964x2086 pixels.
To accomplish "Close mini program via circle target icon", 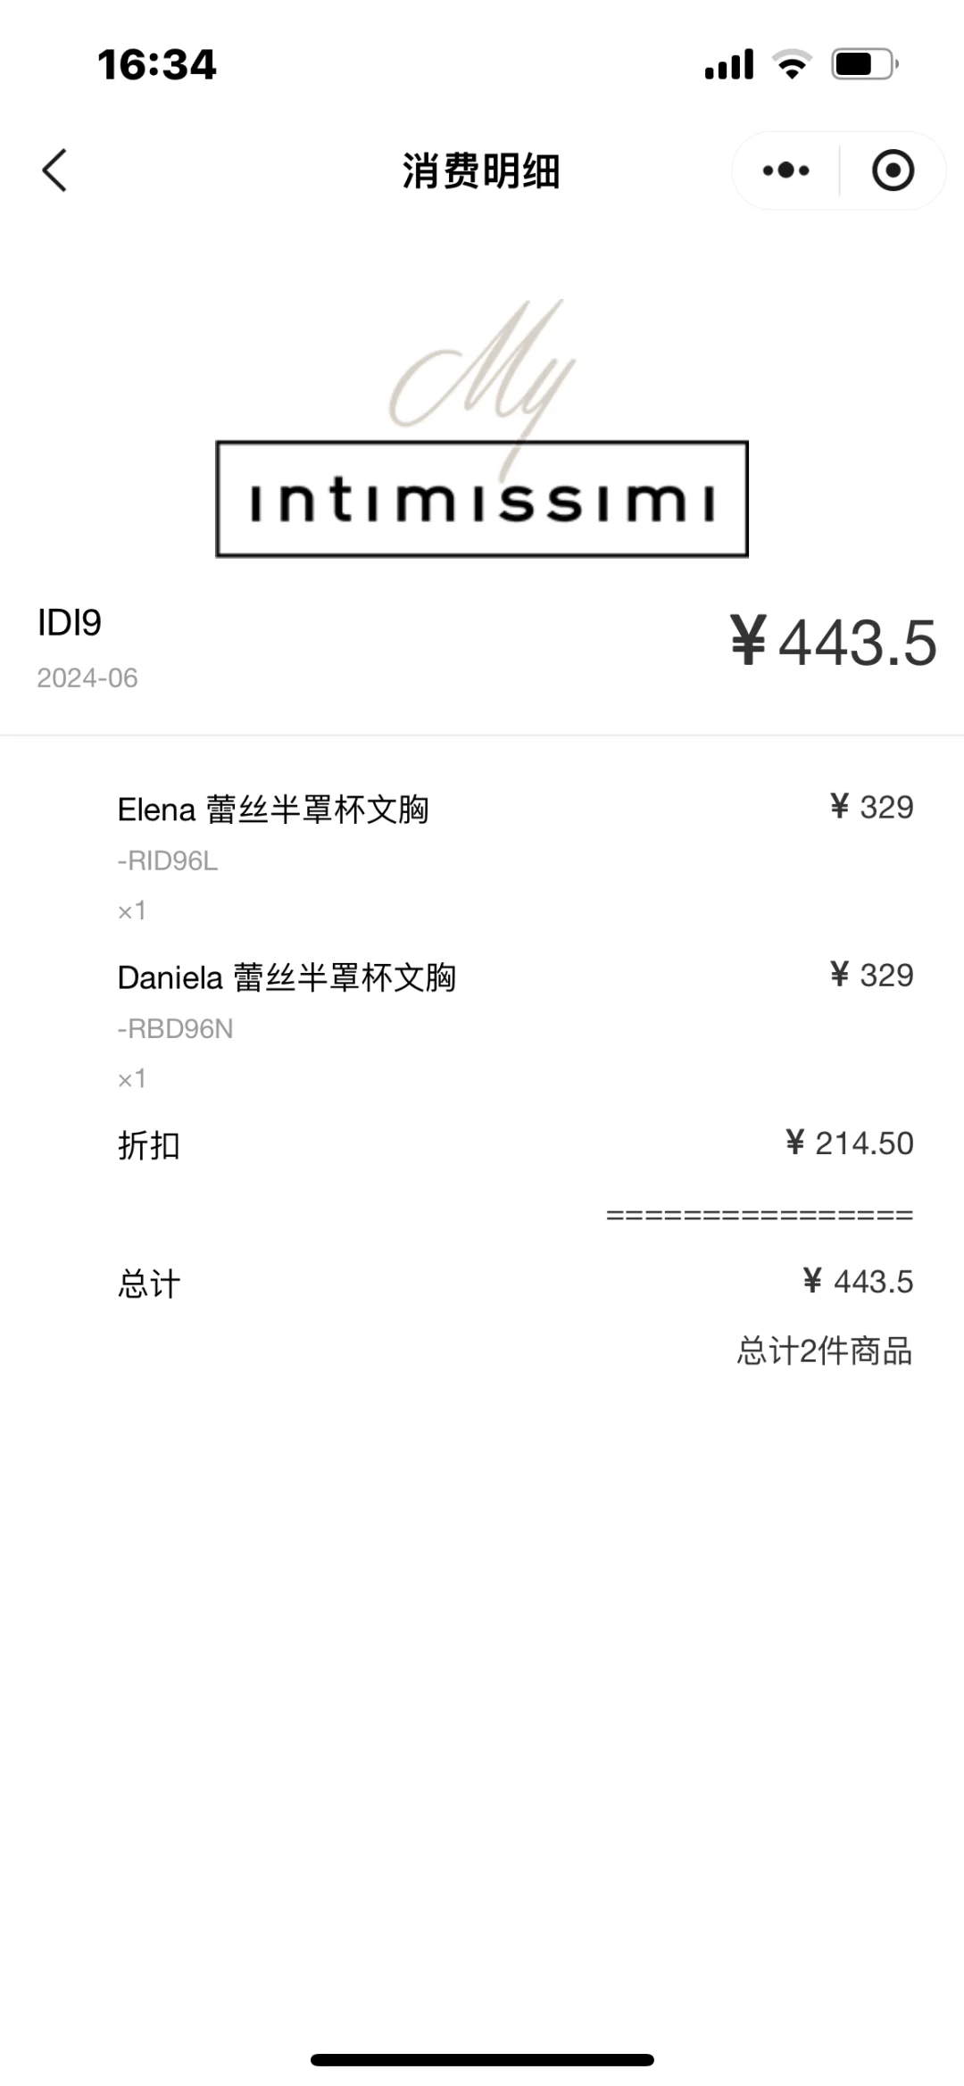I will pos(893,170).
